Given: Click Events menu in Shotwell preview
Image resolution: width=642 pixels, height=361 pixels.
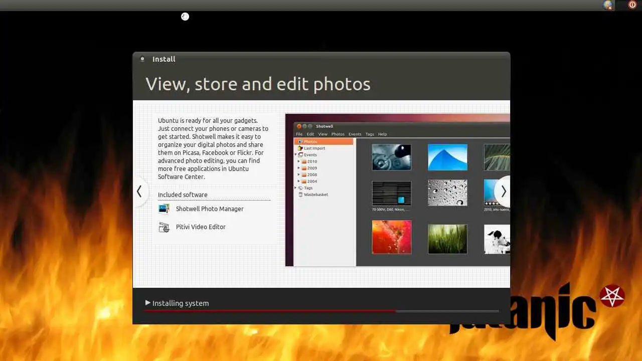Looking at the screenshot, I should click(355, 134).
